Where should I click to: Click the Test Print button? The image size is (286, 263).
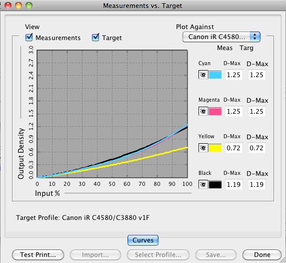click(38, 254)
